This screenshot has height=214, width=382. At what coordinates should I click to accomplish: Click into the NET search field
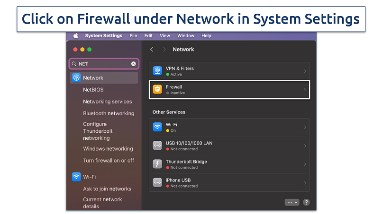click(x=102, y=64)
